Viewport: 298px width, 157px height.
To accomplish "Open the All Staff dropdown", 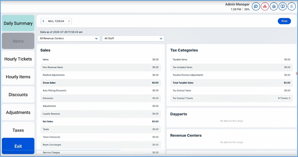I will tap(133, 38).
